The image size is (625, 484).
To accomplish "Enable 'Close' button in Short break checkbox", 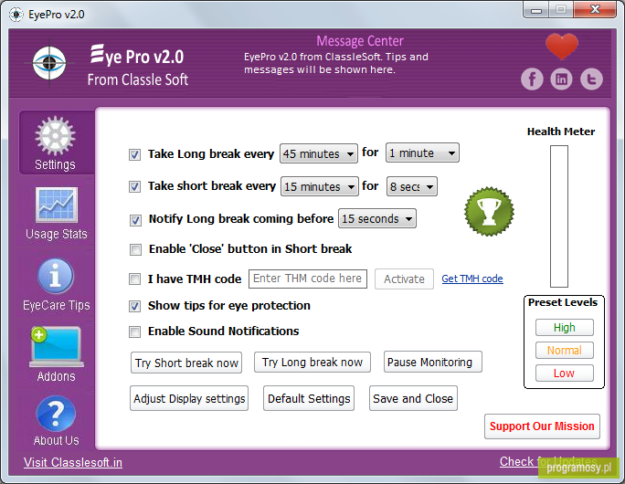I will pyautogui.click(x=135, y=250).
